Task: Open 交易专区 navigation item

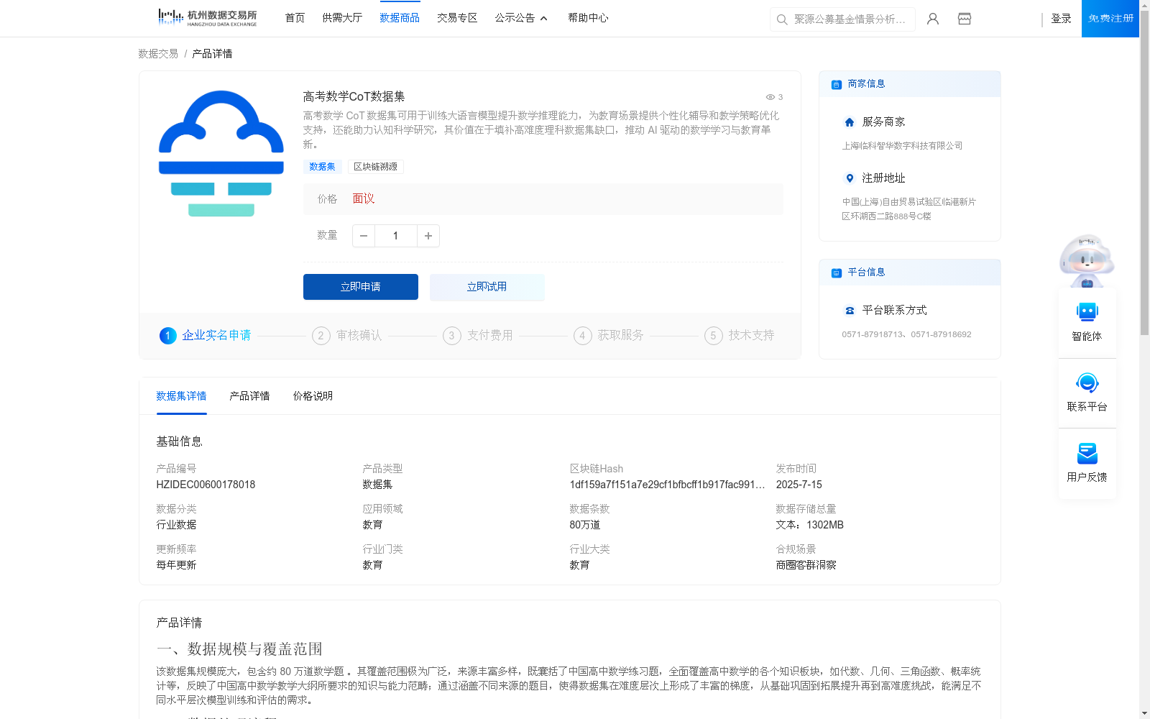Action: (x=457, y=18)
